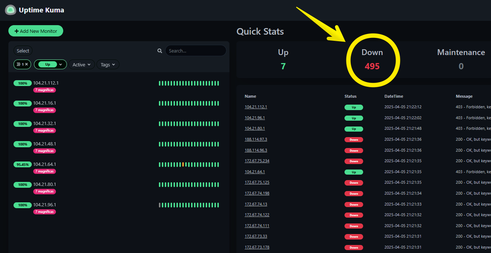Focus the monitor search field

pos(196,51)
